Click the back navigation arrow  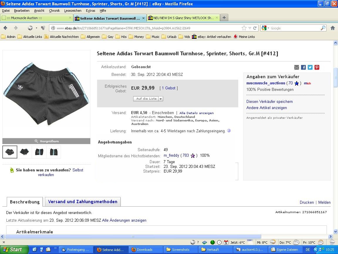pos(5,28)
